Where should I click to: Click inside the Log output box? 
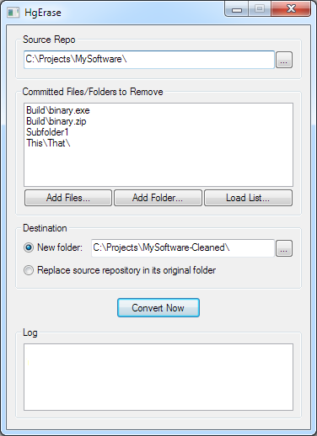pos(158,377)
